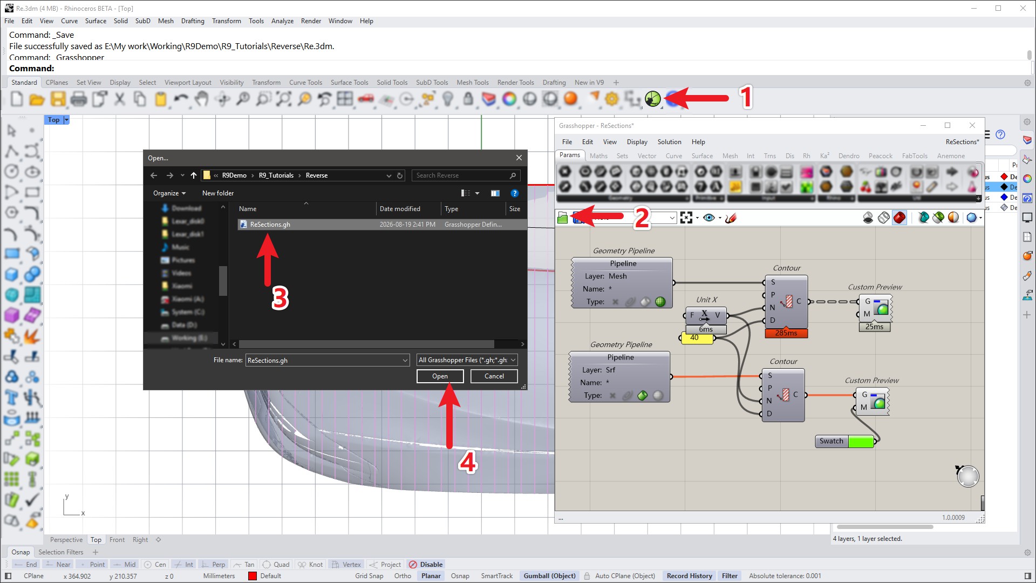1036x583 pixels.
Task: Click the Refresh button in Open dialog address bar
Action: point(400,175)
